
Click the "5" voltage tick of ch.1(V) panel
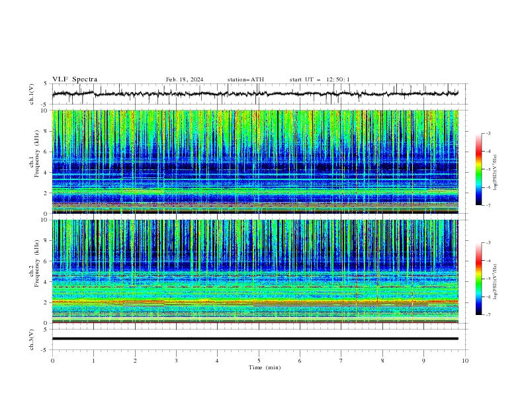coord(46,84)
